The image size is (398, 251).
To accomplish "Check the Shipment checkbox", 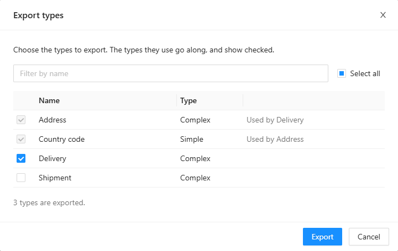I will pos(21,178).
